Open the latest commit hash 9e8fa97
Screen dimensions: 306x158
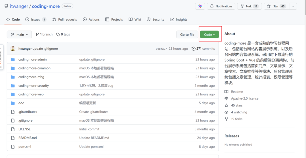click(x=161, y=49)
